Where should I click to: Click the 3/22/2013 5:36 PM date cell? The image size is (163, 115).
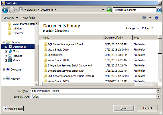pyautogui.click(x=116, y=44)
